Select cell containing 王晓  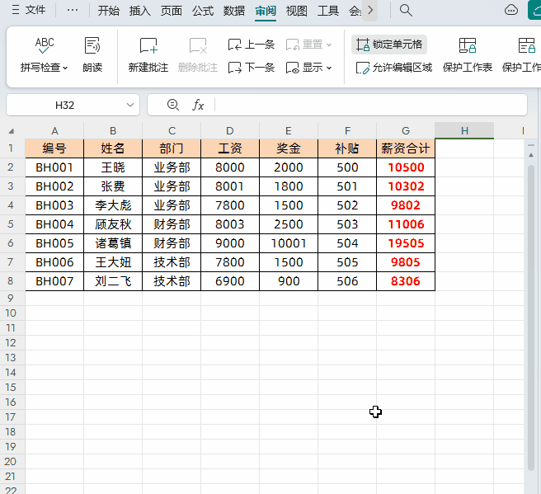coord(113,167)
